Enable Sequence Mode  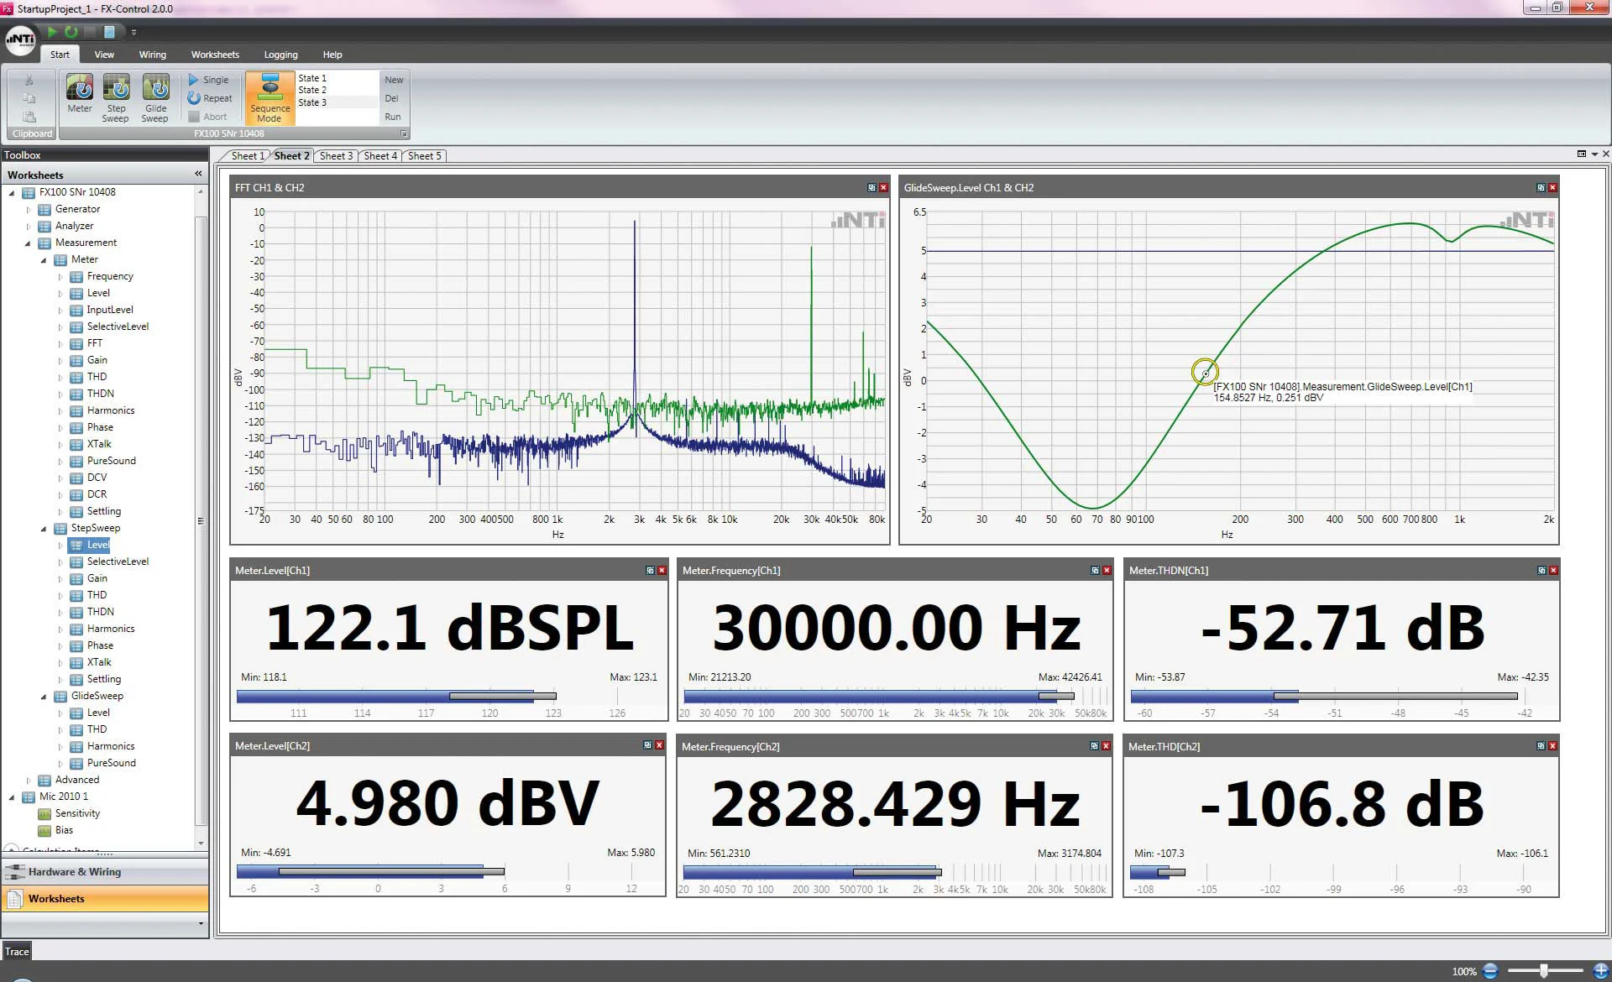click(x=270, y=97)
